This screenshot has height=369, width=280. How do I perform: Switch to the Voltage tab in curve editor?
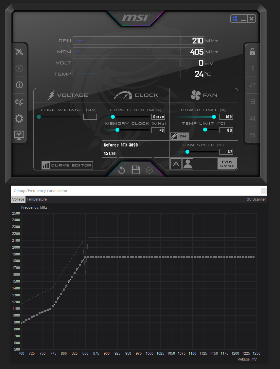click(18, 199)
